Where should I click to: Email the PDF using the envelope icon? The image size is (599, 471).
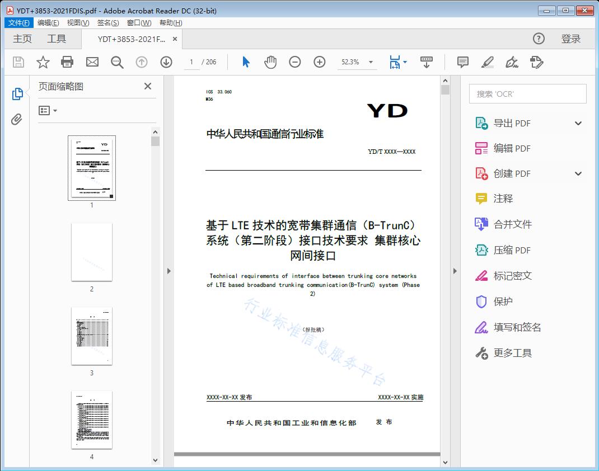click(x=92, y=62)
